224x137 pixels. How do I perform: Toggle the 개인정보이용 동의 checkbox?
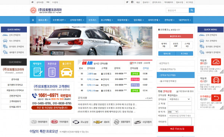(x=177, y=91)
